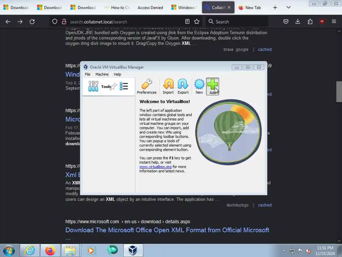Switch to the Access Denied tab
Image resolution: width=342 pixels, height=257 pixels.
(150, 7)
